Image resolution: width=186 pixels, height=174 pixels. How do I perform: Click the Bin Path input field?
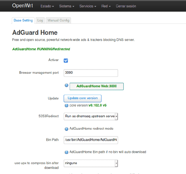pyautogui.click(x=91, y=140)
